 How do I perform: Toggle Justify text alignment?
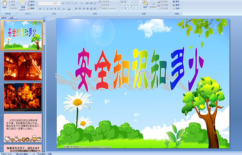pos(87,9)
